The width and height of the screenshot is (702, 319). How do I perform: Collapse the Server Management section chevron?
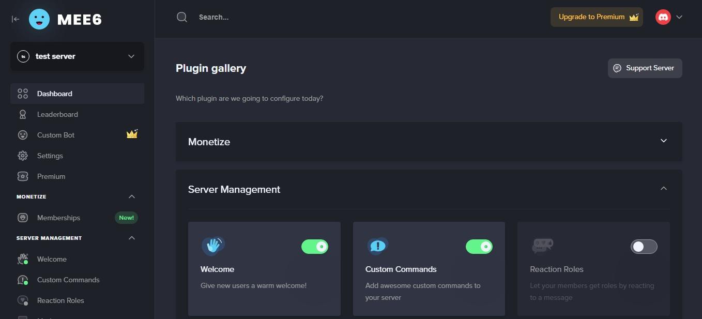coord(664,188)
